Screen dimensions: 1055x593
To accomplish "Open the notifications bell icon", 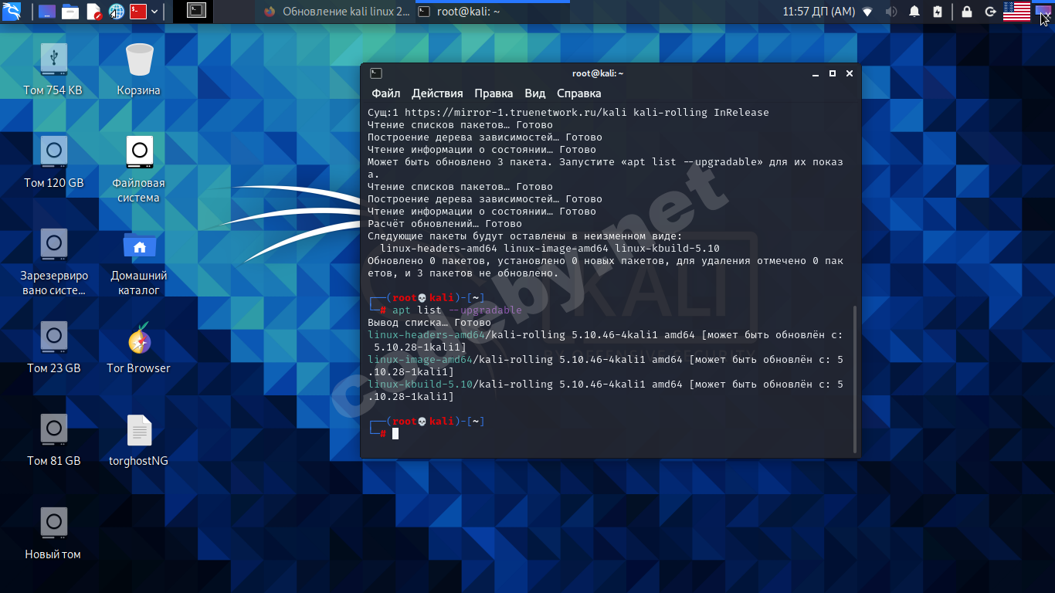I will [914, 12].
